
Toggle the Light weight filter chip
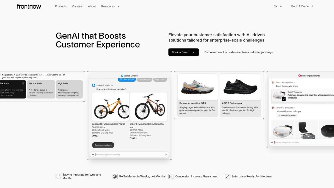127,79
